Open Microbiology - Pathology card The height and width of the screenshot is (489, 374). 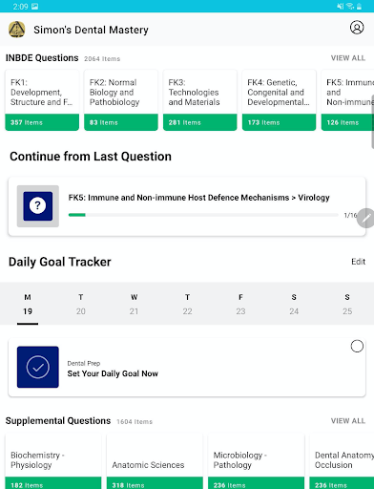(256, 461)
